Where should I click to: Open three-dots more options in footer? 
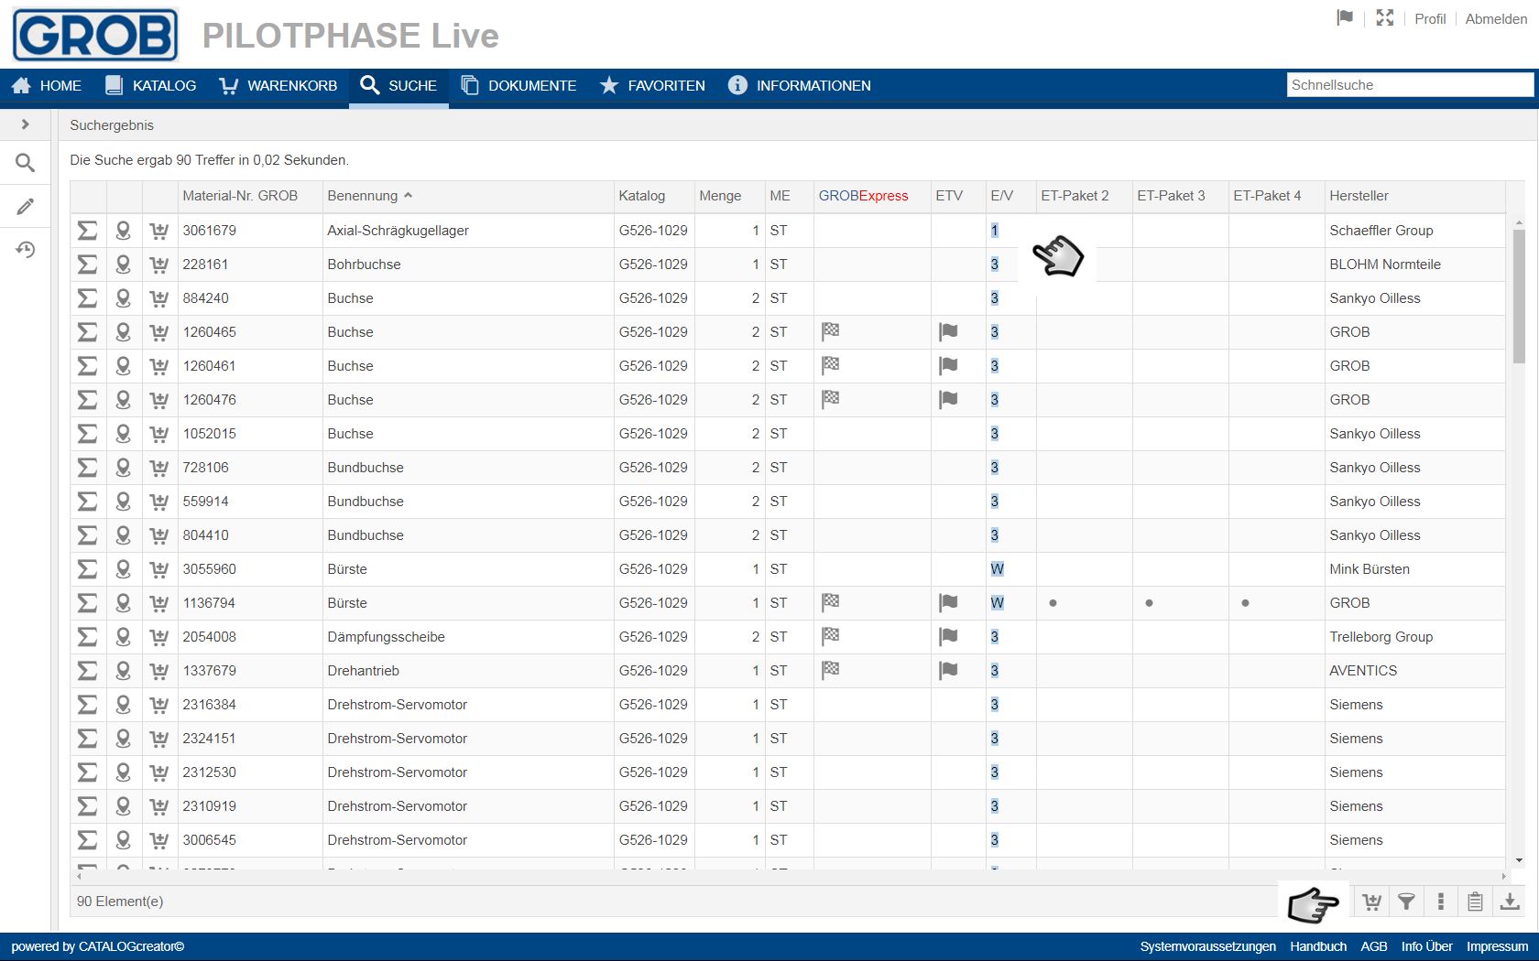tap(1441, 902)
